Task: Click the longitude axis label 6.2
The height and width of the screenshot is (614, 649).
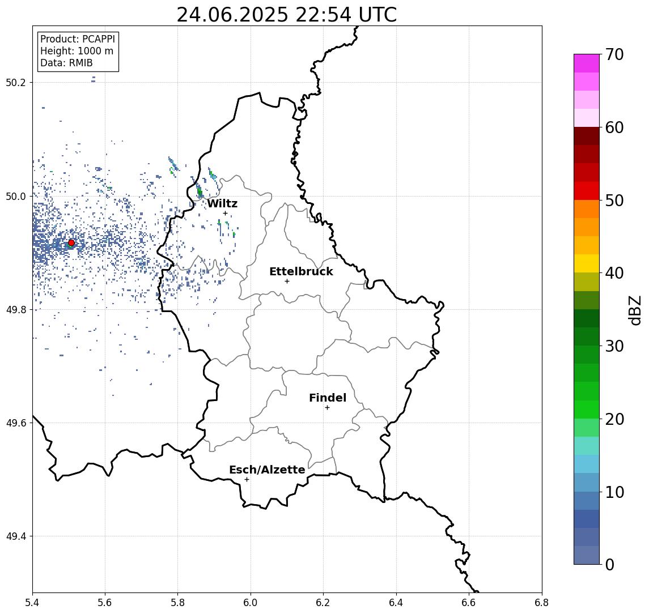Action: (x=323, y=603)
